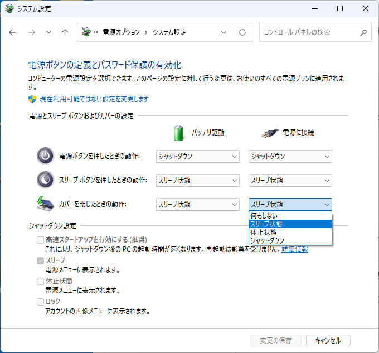The height and width of the screenshot is (353, 379).
Task: Open power button plugged-in dropdown
Action: click(290, 157)
